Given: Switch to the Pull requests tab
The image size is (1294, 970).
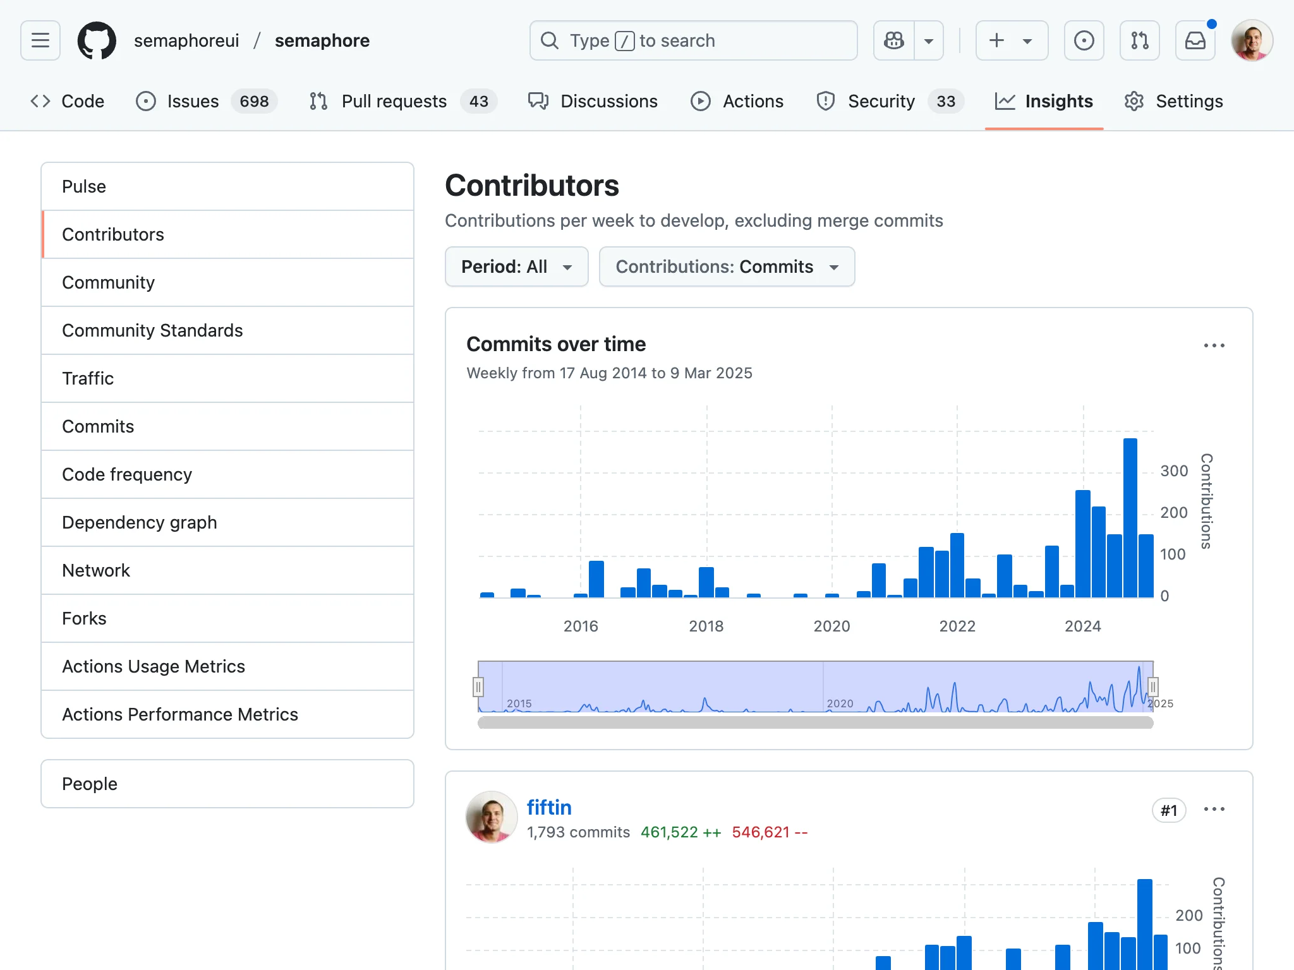Looking at the screenshot, I should pos(403,101).
